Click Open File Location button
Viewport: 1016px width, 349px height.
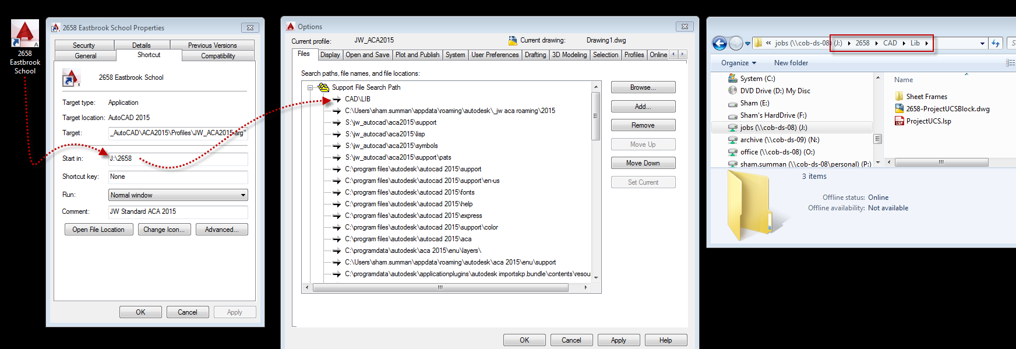(98, 230)
